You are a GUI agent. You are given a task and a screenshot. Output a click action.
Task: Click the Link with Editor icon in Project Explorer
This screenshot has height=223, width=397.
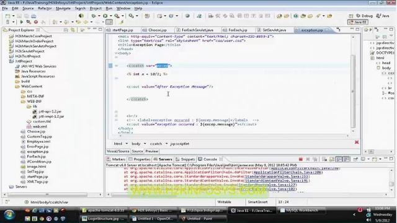[x=73, y=30]
